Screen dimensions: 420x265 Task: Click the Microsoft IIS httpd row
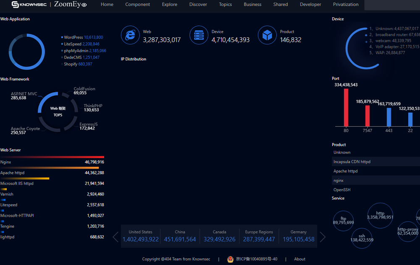coord(52,183)
